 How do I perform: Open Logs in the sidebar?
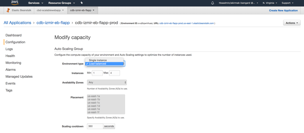(9, 49)
